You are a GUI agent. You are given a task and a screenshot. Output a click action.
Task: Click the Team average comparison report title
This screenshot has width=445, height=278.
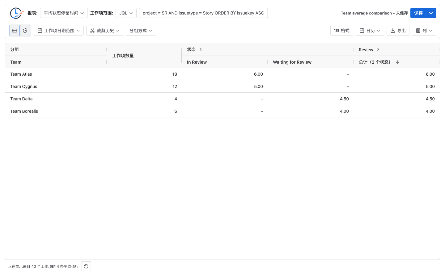[x=374, y=13]
